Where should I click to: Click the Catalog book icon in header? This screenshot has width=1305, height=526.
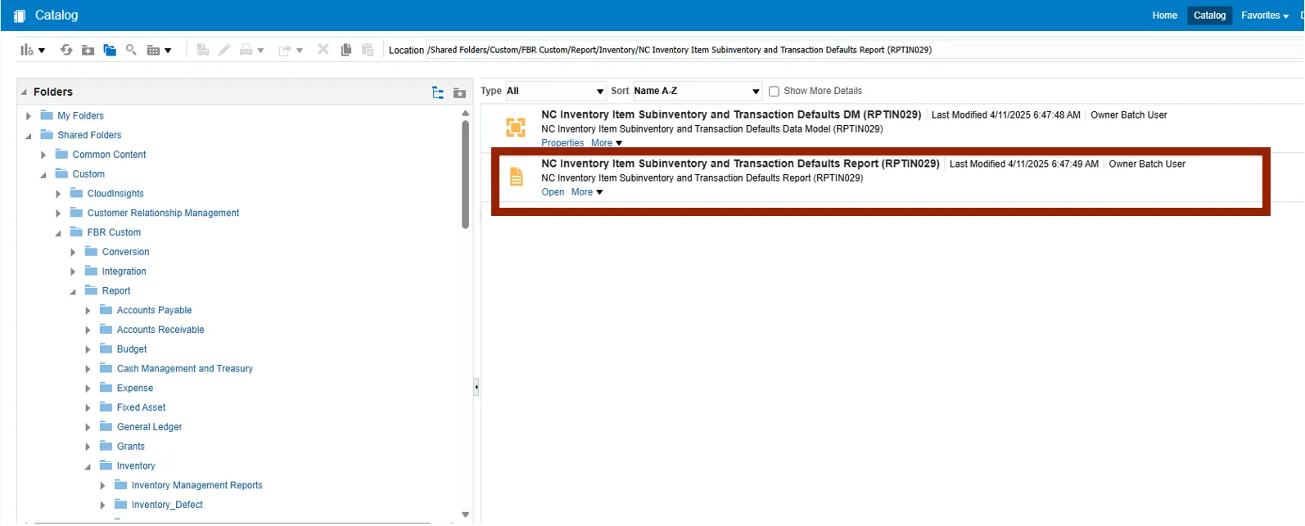[x=20, y=16]
